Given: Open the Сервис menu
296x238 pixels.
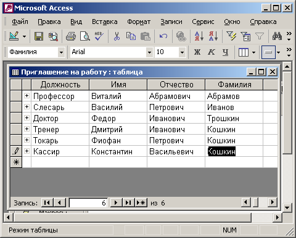Looking at the screenshot, I should (x=203, y=22).
